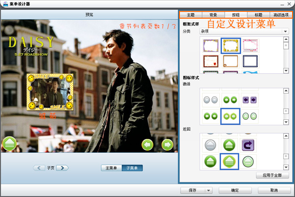The image size is (295, 197).
Task: Choose the thin brown bordered frame
Action: tap(231, 61)
